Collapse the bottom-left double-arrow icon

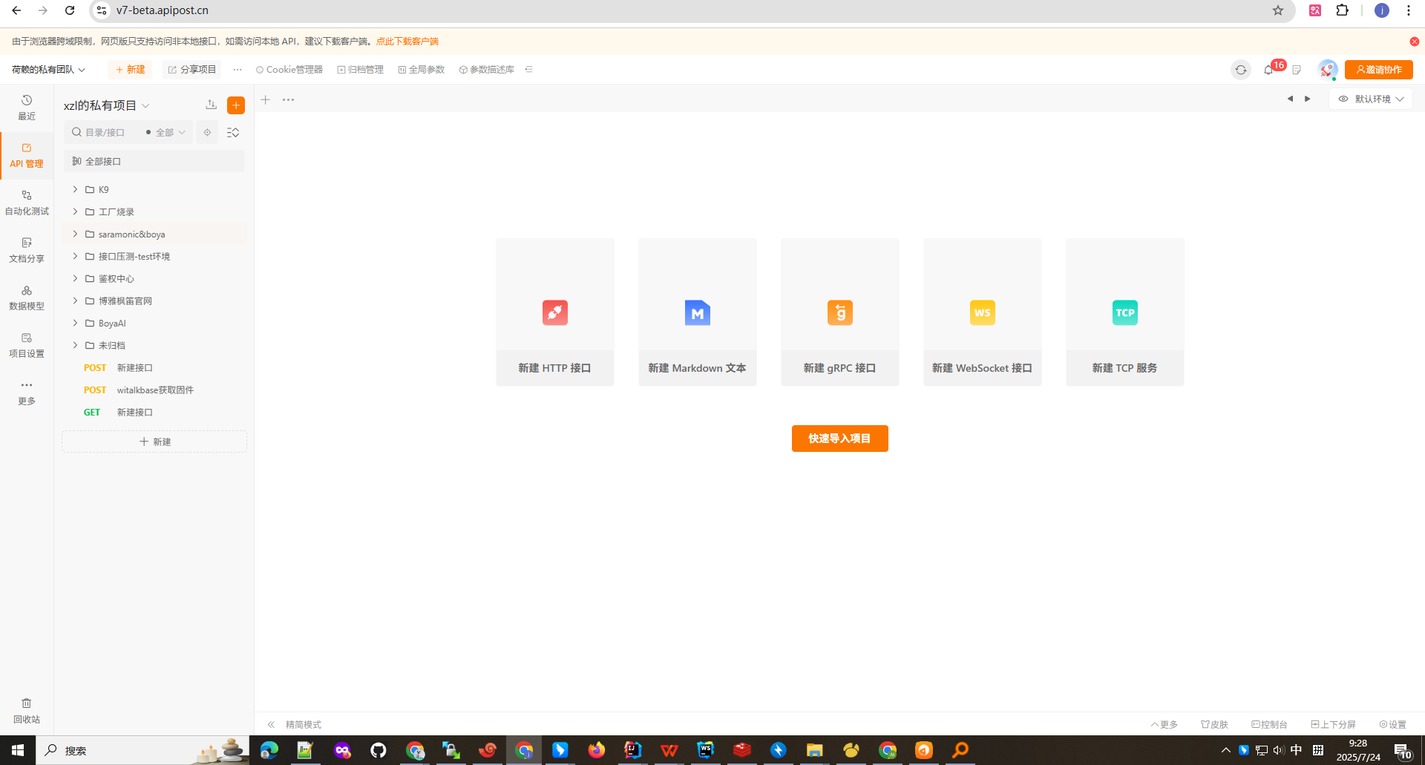(271, 724)
